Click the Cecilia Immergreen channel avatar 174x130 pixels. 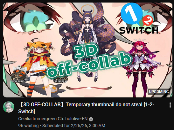point(9,107)
